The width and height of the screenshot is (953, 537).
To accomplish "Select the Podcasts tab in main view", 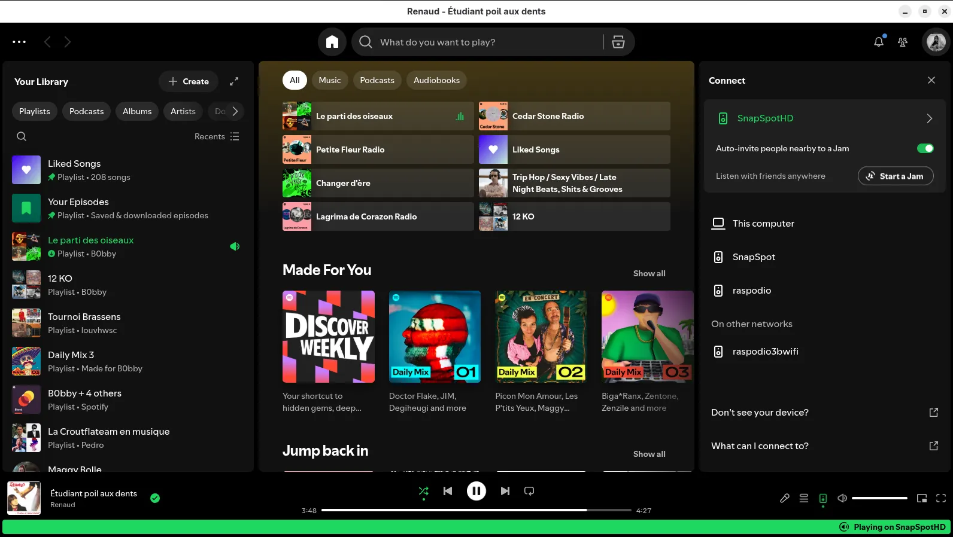I will pos(377,80).
